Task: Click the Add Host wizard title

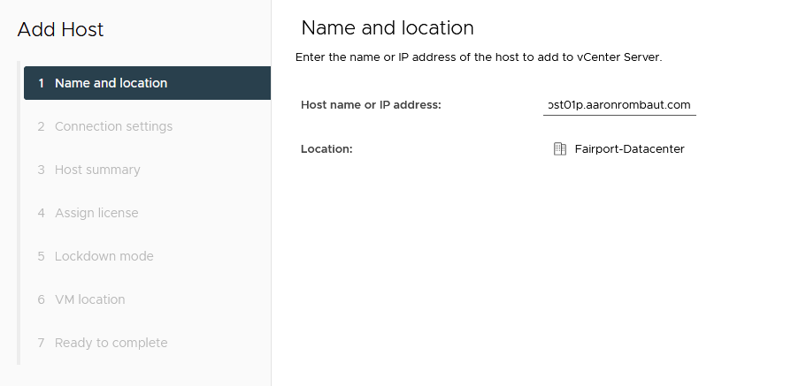Action: pyautogui.click(x=60, y=30)
